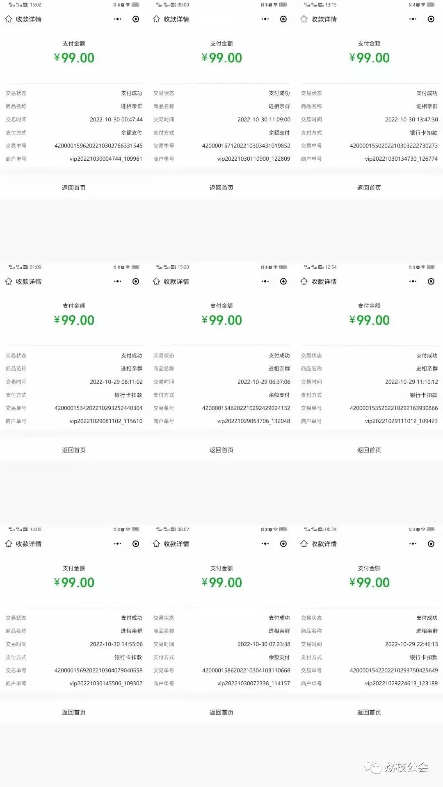Open the three-dot menu on bottom-left receipt
This screenshot has height=787, width=443.
point(117,544)
